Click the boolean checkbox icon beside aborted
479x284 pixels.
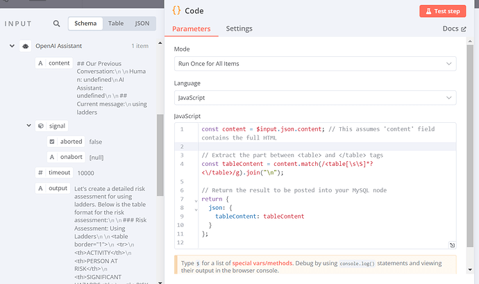pos(52,142)
